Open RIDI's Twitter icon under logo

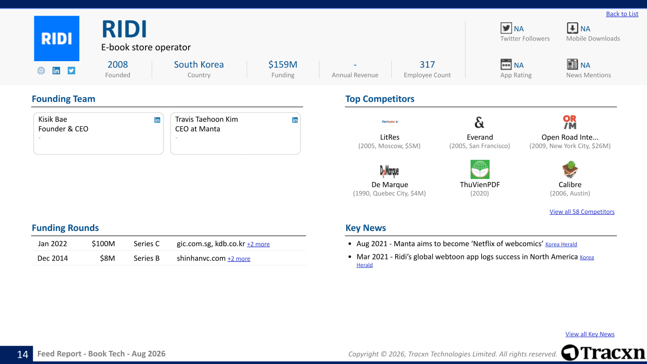point(71,71)
